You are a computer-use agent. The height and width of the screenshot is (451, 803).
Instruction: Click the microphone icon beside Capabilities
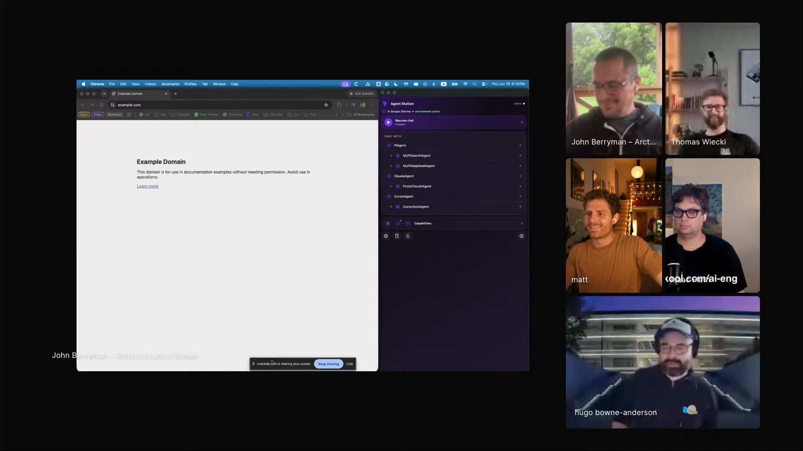[x=388, y=223]
